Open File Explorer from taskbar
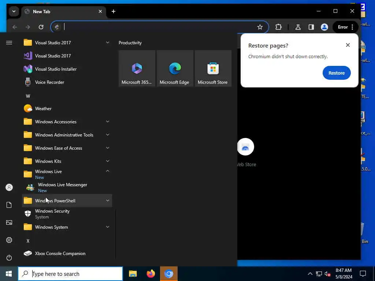 coord(133,274)
